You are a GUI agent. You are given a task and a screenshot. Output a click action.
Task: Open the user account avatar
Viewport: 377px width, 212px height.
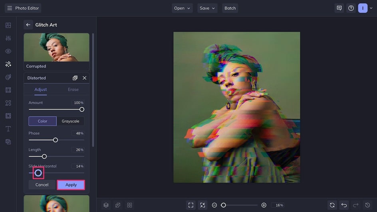pos(363,8)
